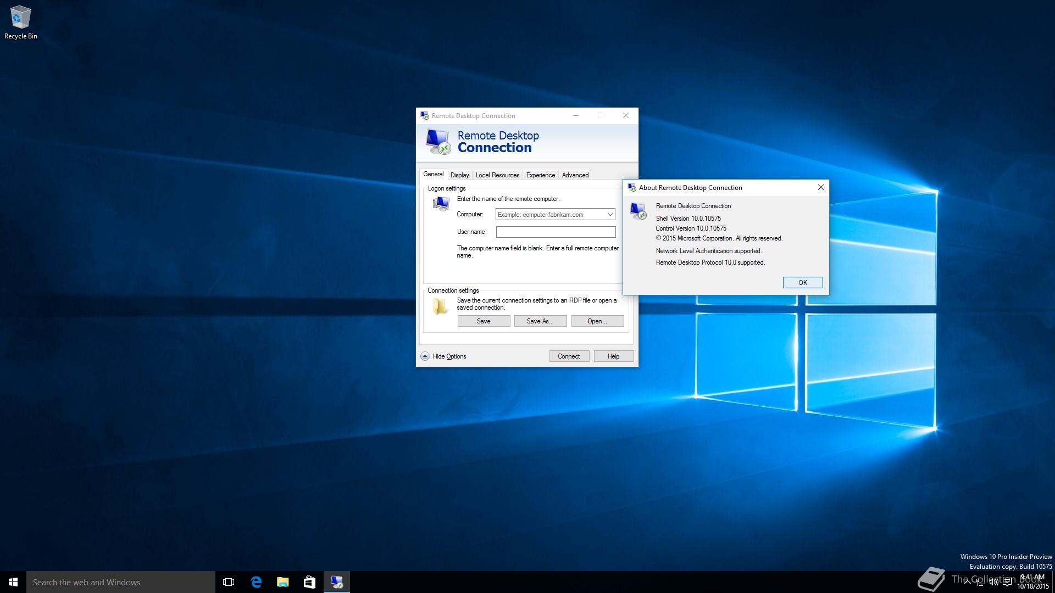Click 'Control Version 10.0.10575' text
This screenshot has height=593, width=1055.
point(691,228)
